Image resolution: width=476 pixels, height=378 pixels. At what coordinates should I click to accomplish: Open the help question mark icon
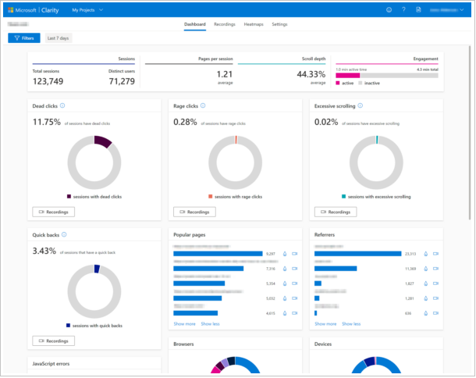403,9
